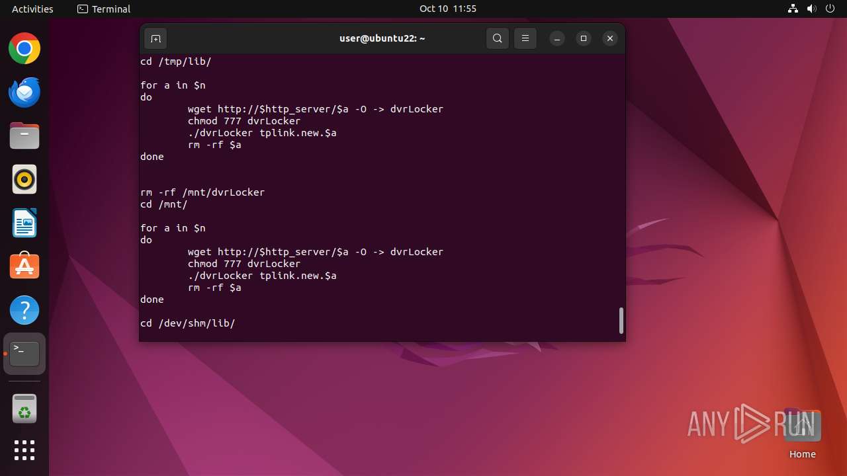Screen dimensions: 847x476
Task: Launch Thunderbird mail from the dock
Action: (24, 93)
